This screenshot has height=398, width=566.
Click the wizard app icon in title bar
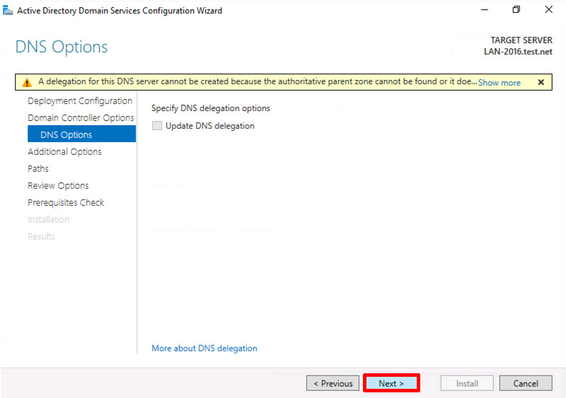point(8,11)
